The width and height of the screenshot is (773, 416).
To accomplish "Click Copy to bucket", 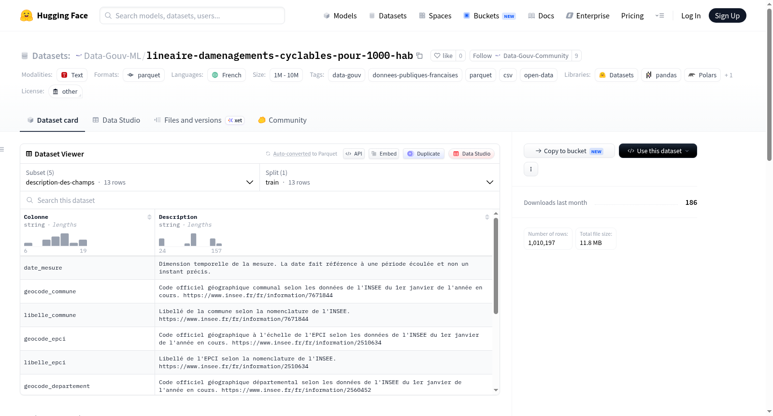I will click(569, 151).
